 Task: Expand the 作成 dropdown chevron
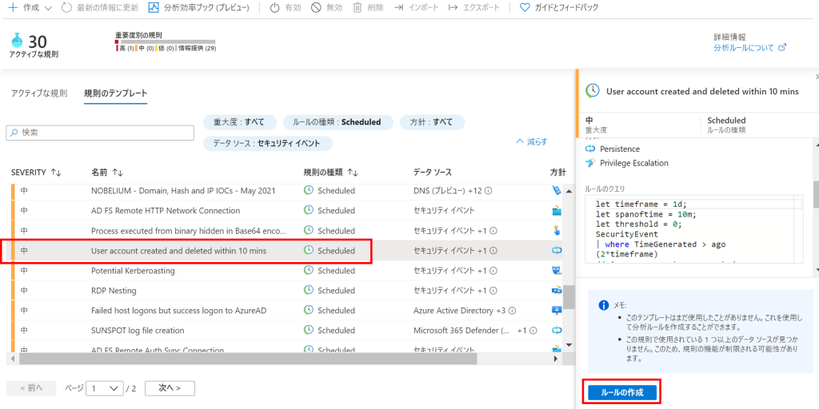point(46,8)
